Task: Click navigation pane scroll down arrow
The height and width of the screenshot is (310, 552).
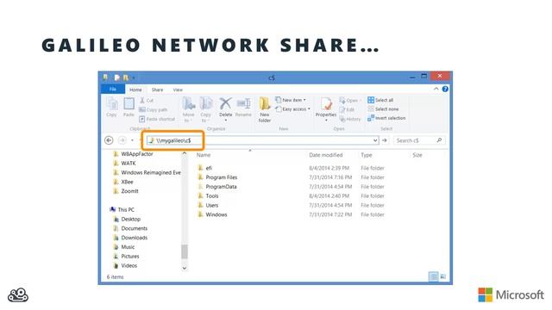Action: (184, 268)
